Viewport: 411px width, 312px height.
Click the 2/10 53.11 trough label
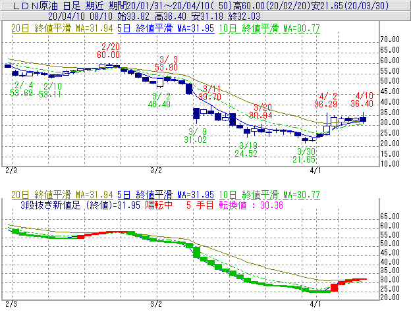click(50, 90)
